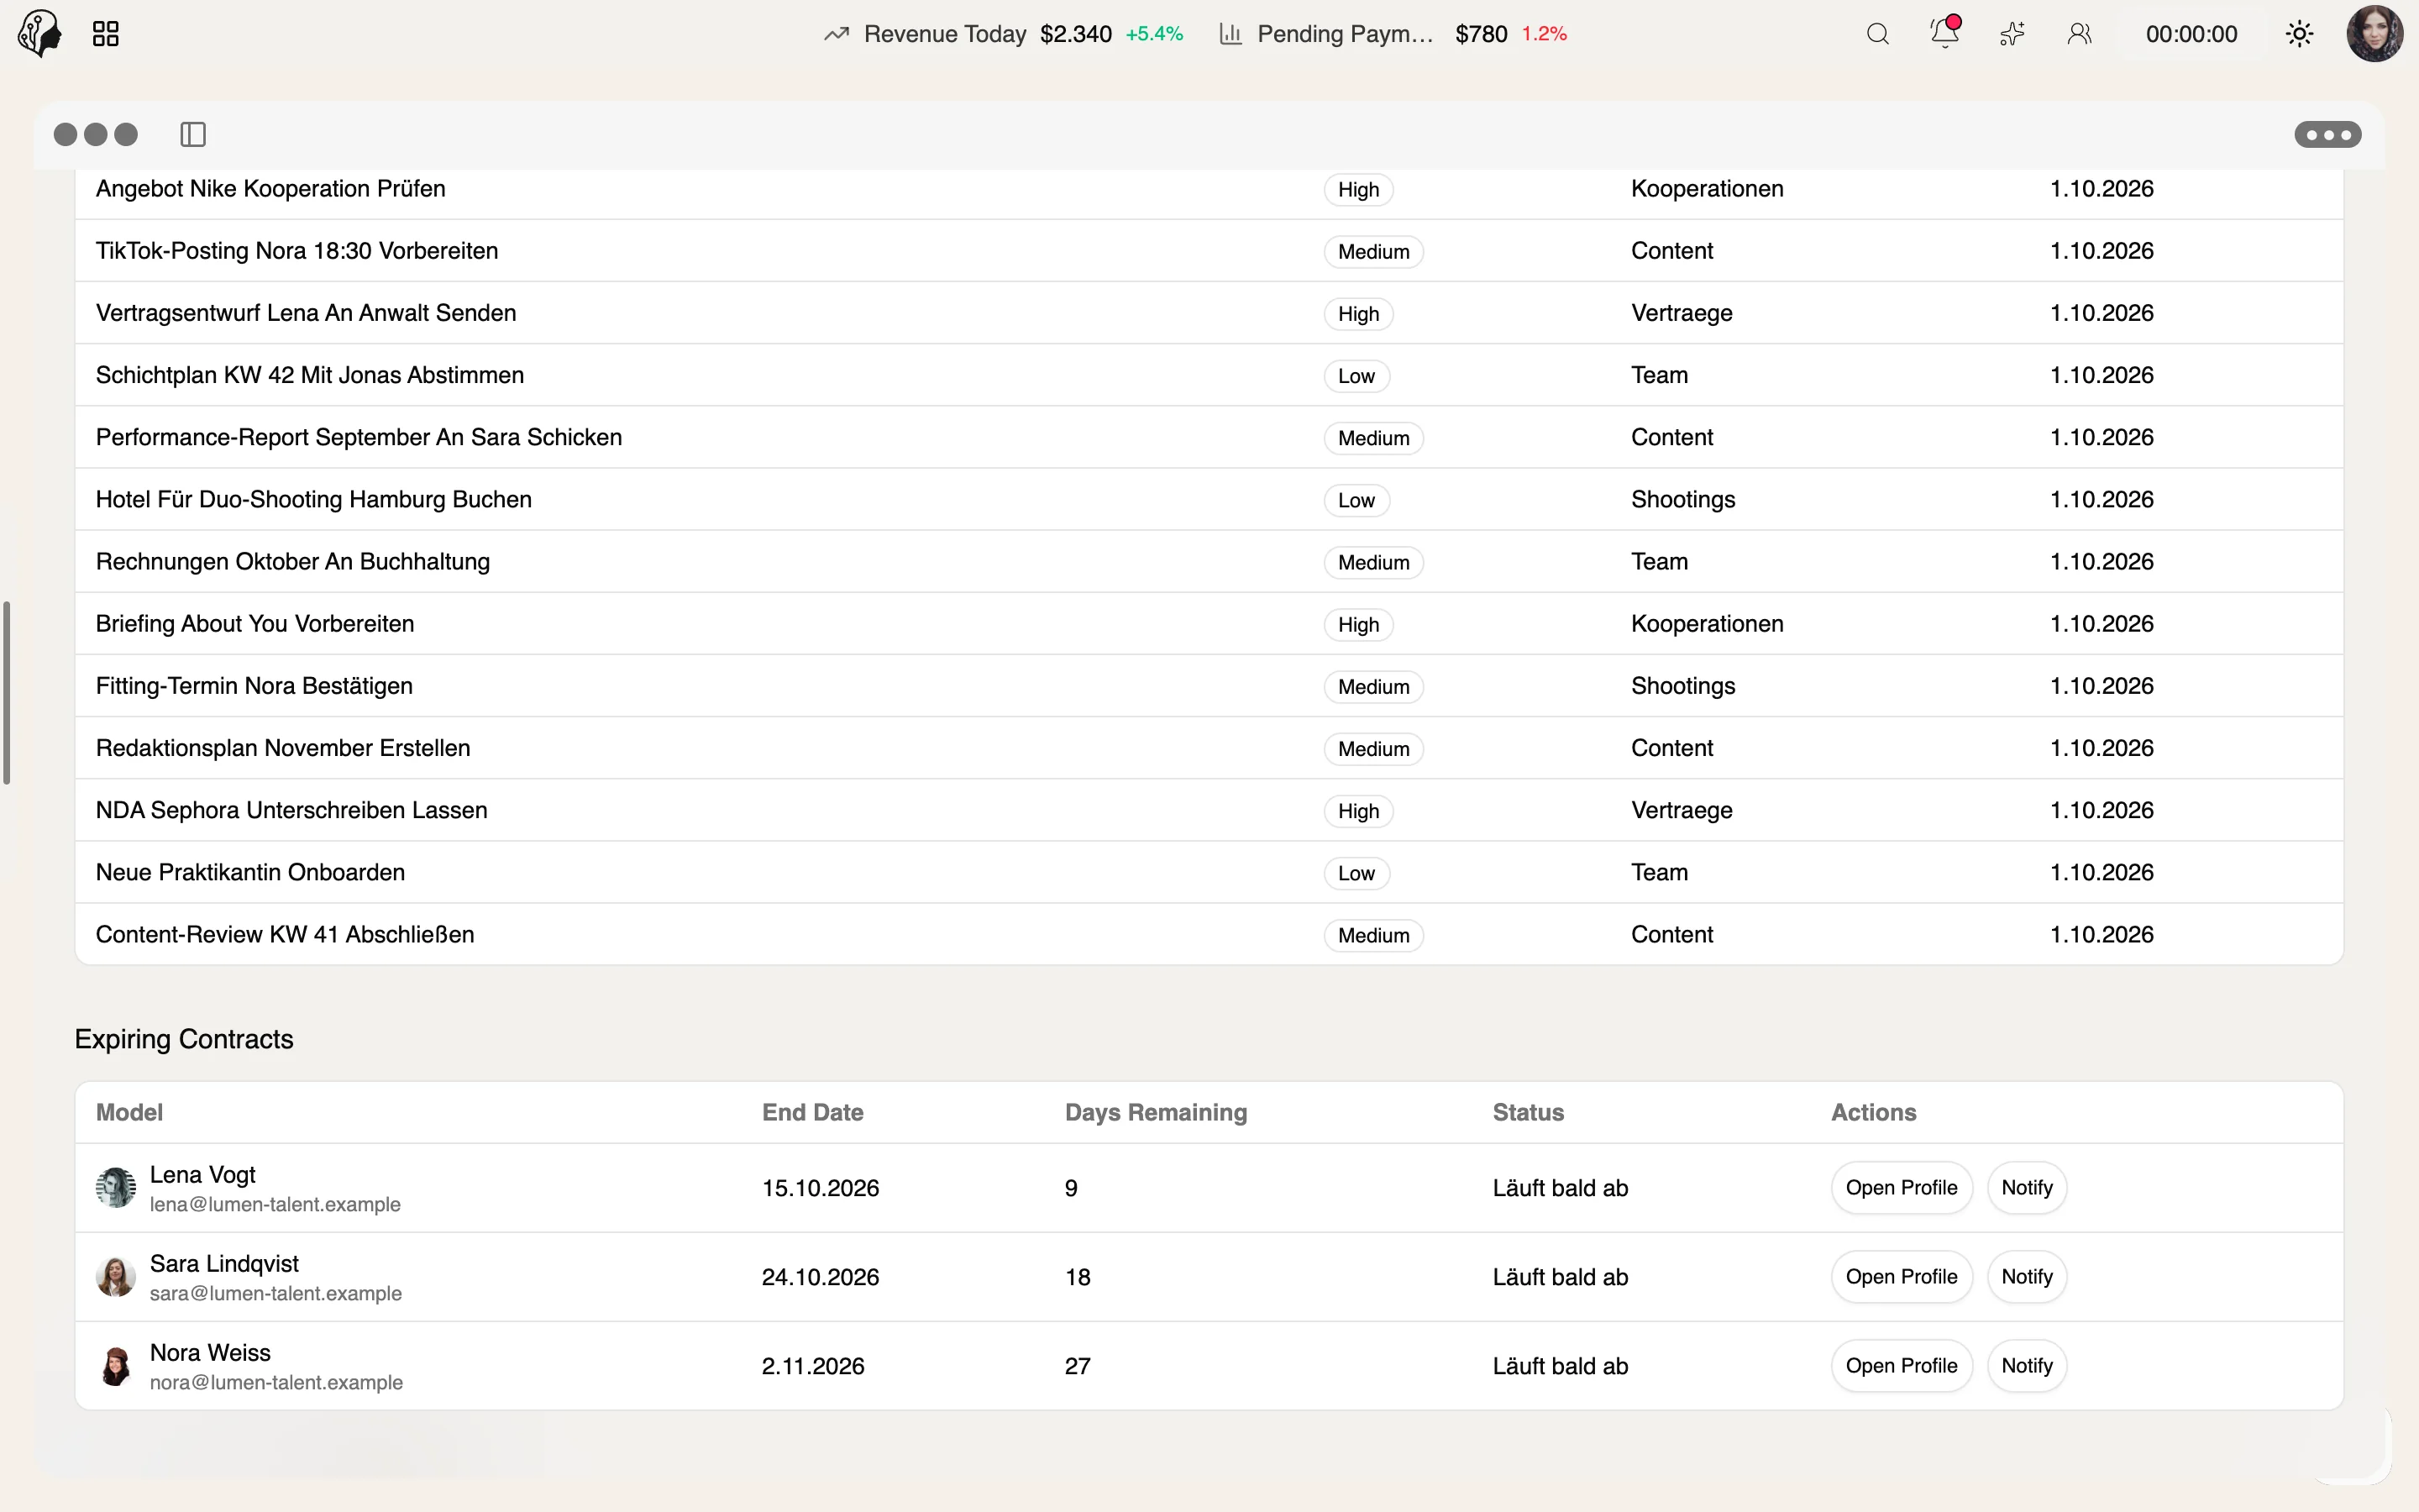This screenshot has height=1512, width=2419.
Task: Click the 00:00:00 timer
Action: point(2191,34)
